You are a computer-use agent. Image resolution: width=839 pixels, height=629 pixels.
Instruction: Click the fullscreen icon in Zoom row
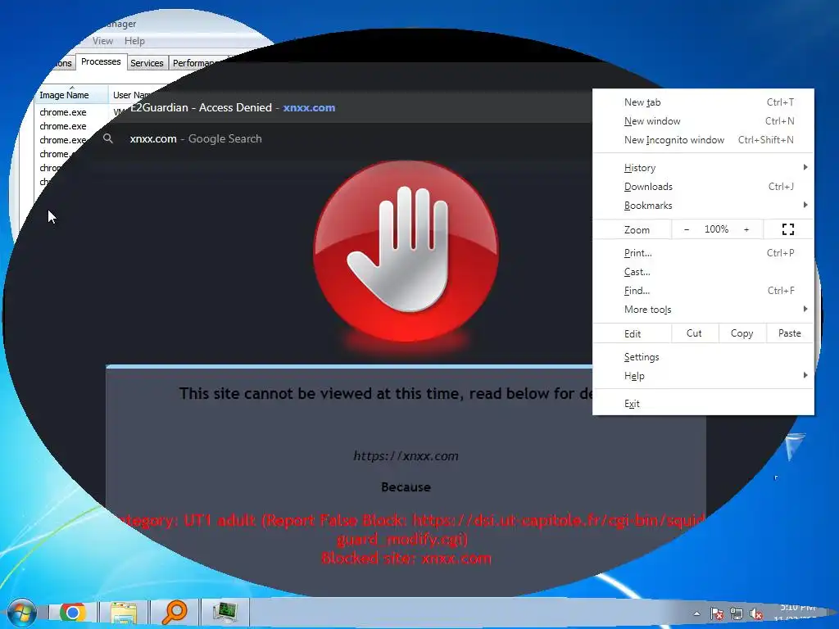click(787, 229)
